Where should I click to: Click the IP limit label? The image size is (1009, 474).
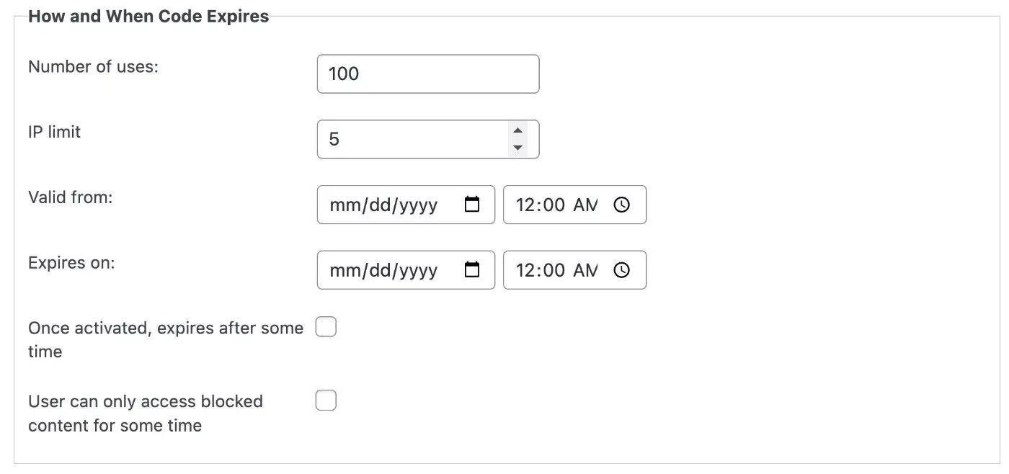[x=55, y=132]
